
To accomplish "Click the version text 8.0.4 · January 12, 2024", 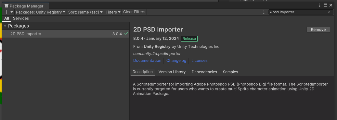I will pyautogui.click(x=156, y=39).
